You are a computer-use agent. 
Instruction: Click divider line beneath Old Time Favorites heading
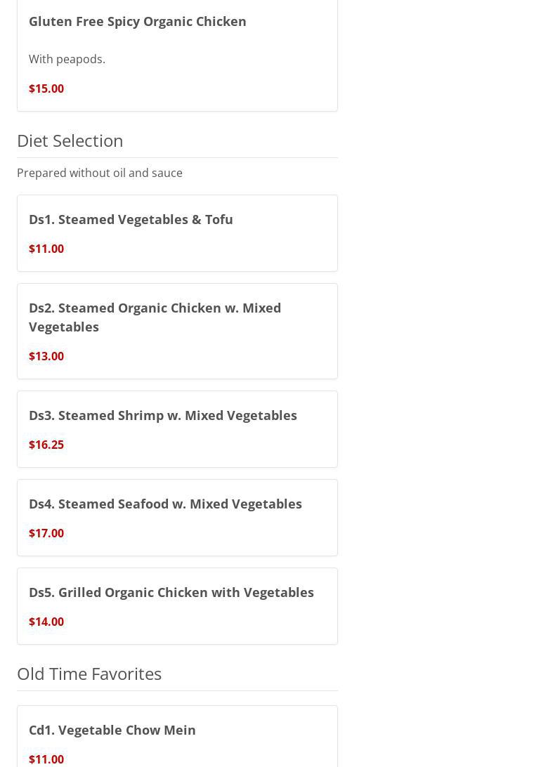177,690
